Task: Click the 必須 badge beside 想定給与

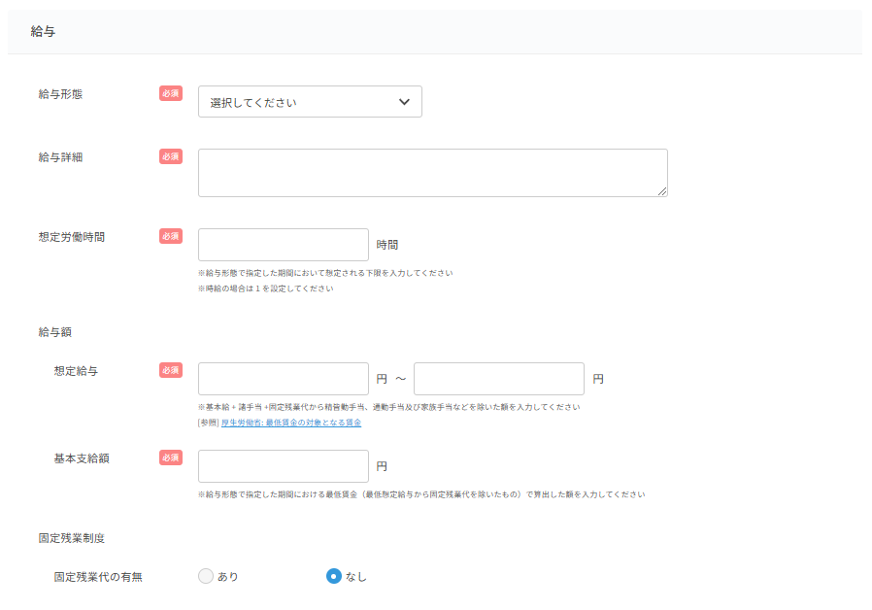Action: [x=171, y=370]
